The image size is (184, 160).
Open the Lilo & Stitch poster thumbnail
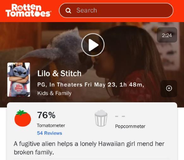click(19, 80)
